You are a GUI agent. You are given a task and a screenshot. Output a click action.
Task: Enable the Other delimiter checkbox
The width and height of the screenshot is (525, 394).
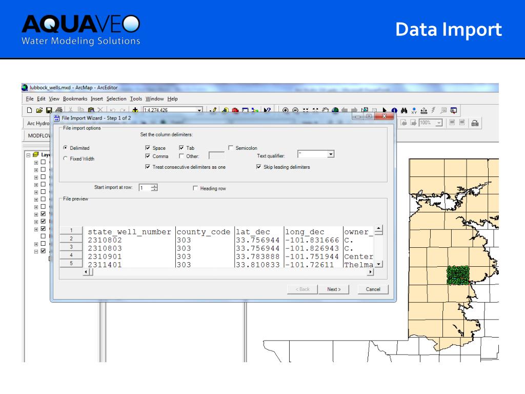[181, 156]
